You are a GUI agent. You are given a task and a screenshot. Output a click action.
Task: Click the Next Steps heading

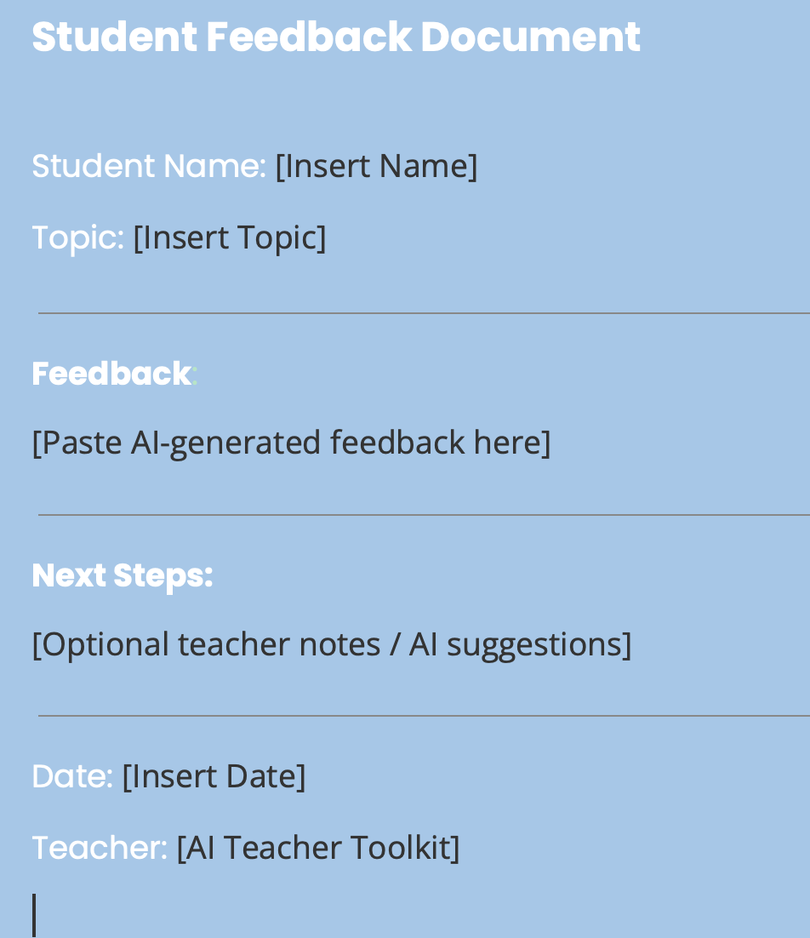[122, 575]
